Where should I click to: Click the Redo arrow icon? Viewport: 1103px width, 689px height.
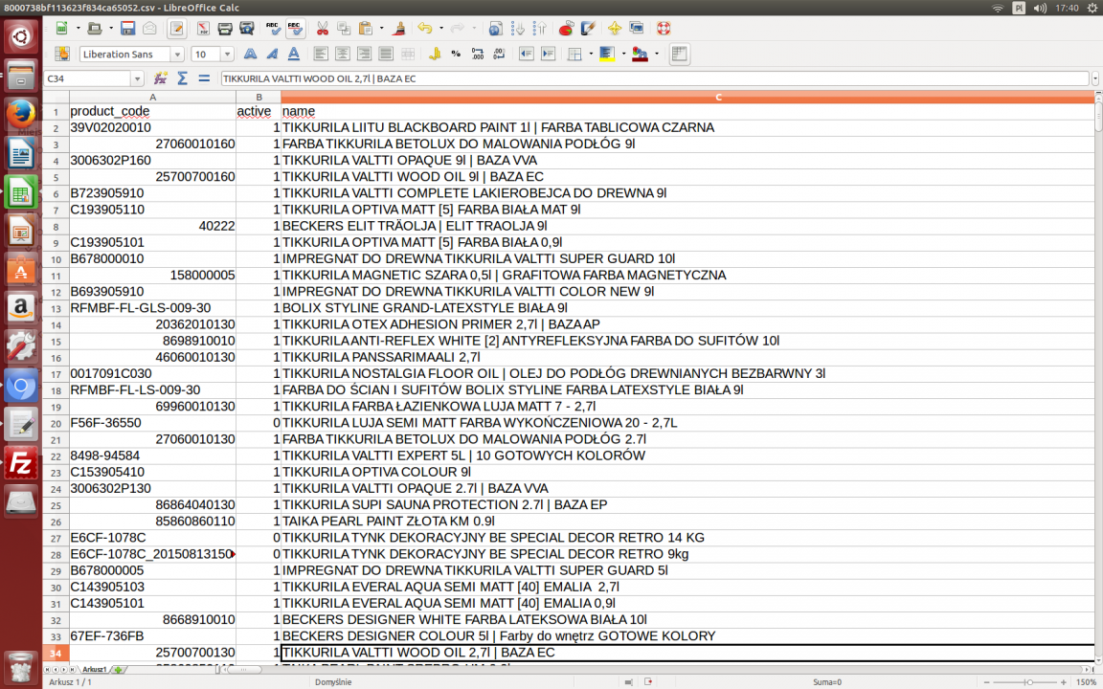(458, 29)
